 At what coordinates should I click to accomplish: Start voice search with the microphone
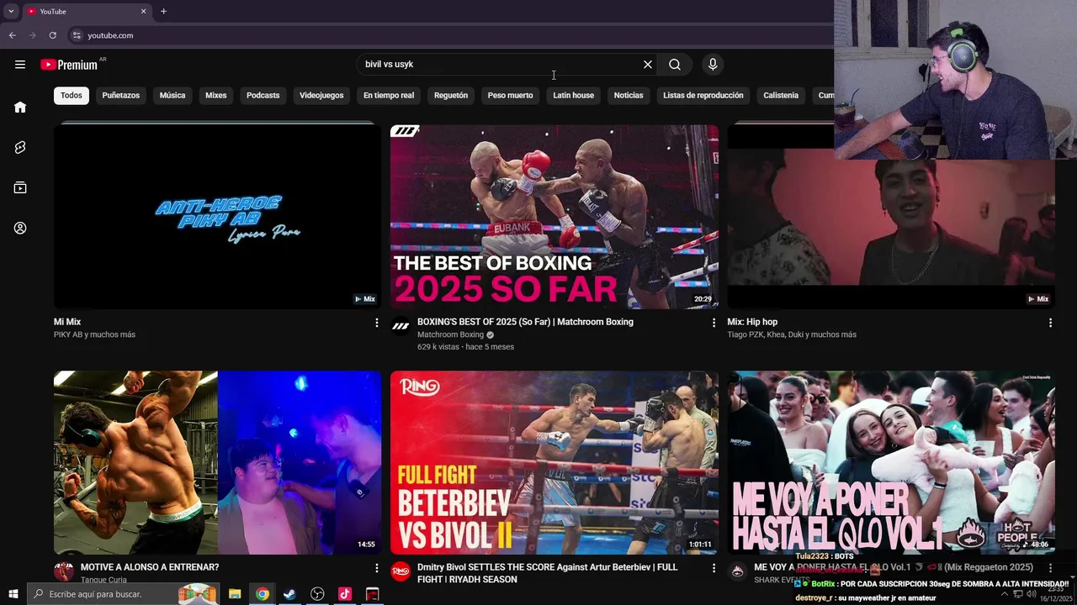(713, 65)
